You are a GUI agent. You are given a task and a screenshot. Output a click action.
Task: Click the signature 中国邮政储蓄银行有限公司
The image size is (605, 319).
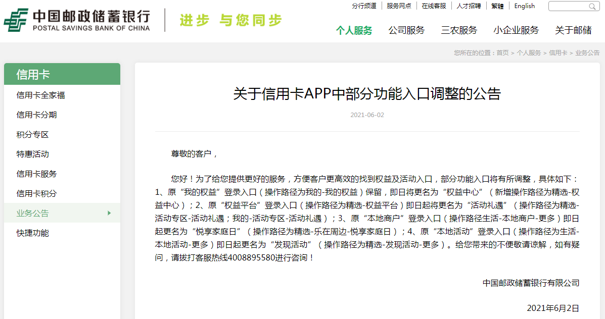click(x=531, y=283)
